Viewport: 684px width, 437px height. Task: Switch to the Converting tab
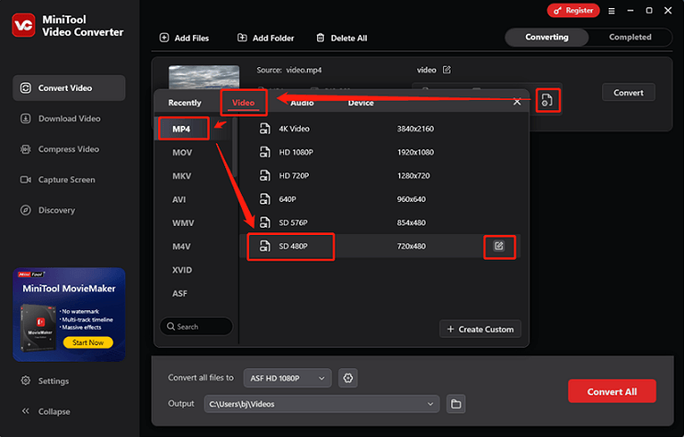547,37
